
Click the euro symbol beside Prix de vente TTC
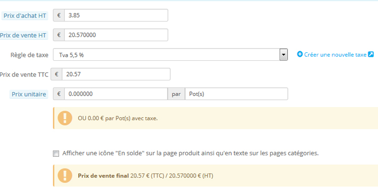pos(56,74)
